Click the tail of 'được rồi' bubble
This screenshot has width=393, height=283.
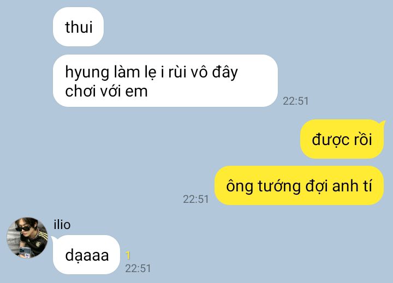click(x=382, y=123)
